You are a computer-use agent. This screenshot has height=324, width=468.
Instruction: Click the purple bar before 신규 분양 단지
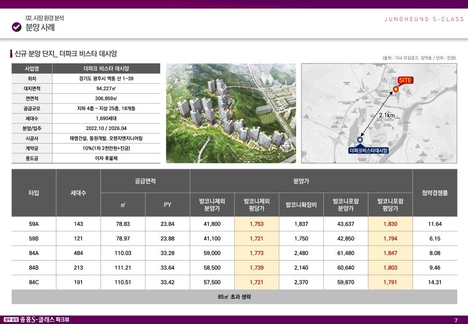11,54
